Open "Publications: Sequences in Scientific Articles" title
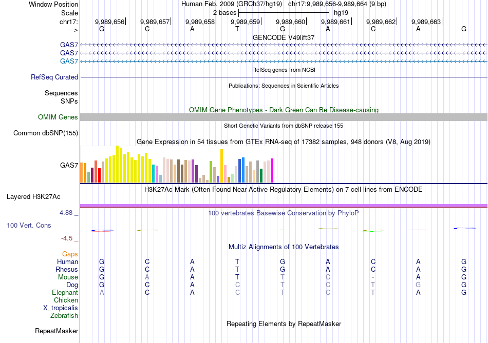The image size is (488, 343). pyautogui.click(x=284, y=86)
